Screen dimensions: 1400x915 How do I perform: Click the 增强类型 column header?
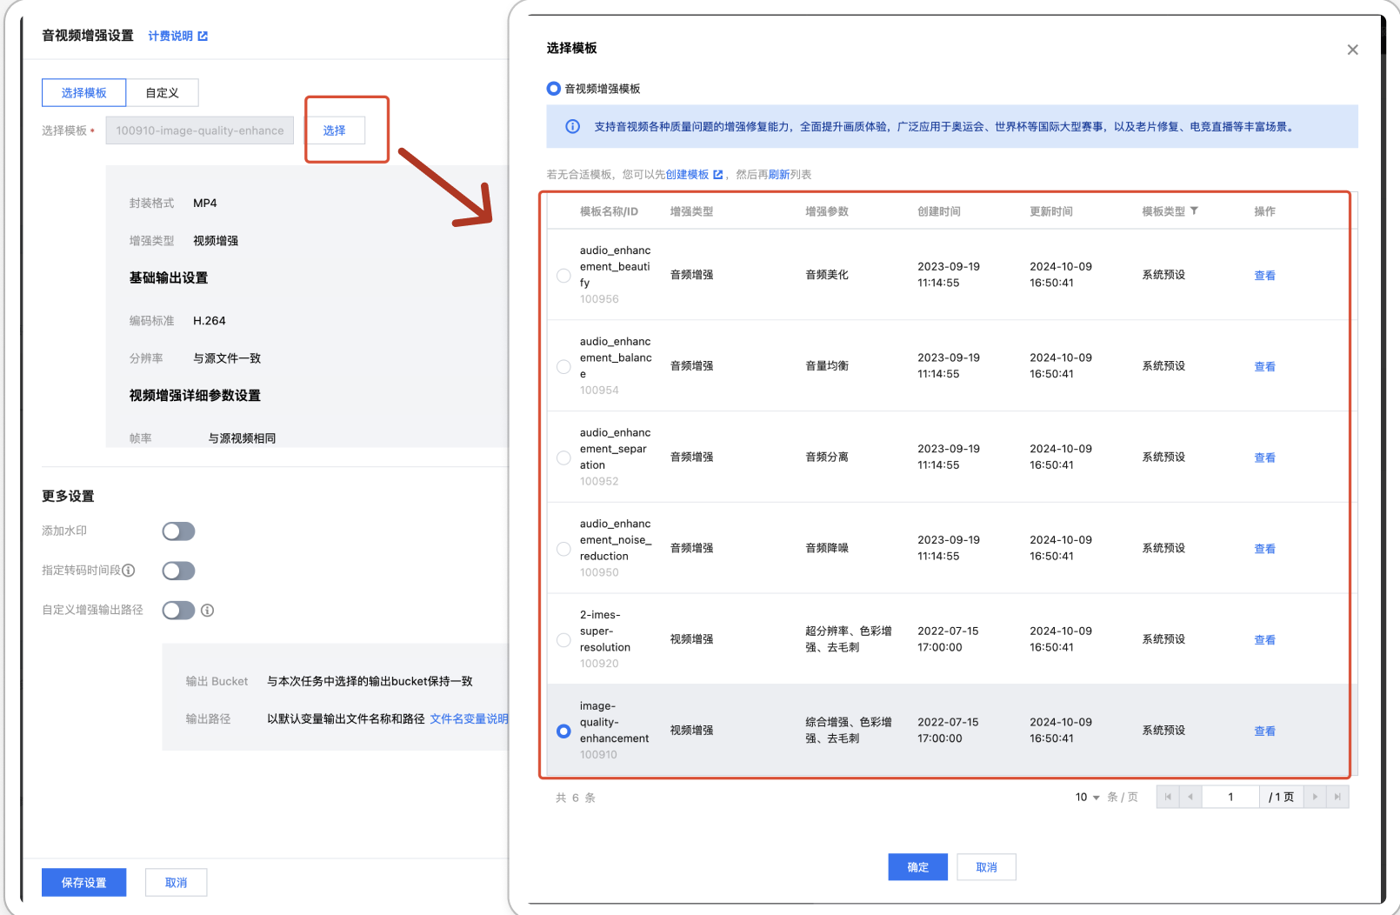[x=692, y=211]
